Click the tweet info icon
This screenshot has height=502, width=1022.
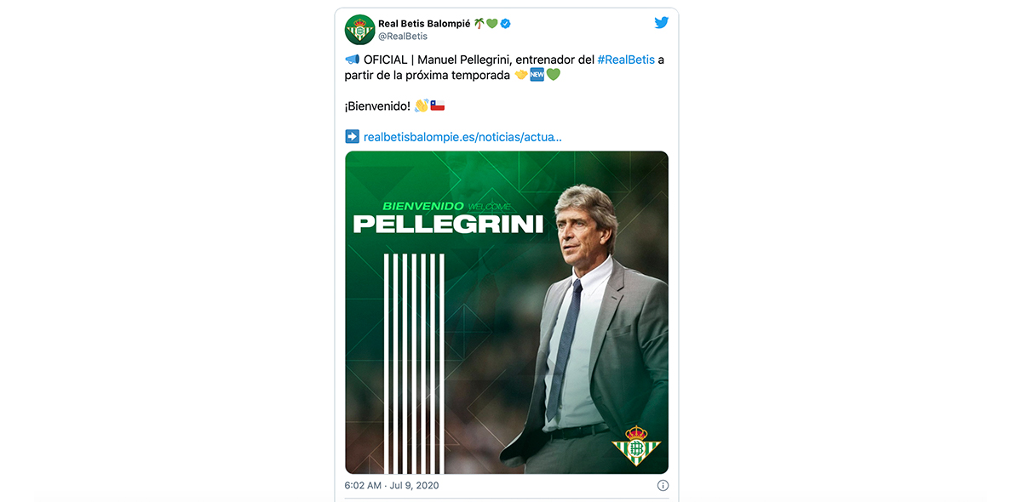pyautogui.click(x=663, y=485)
